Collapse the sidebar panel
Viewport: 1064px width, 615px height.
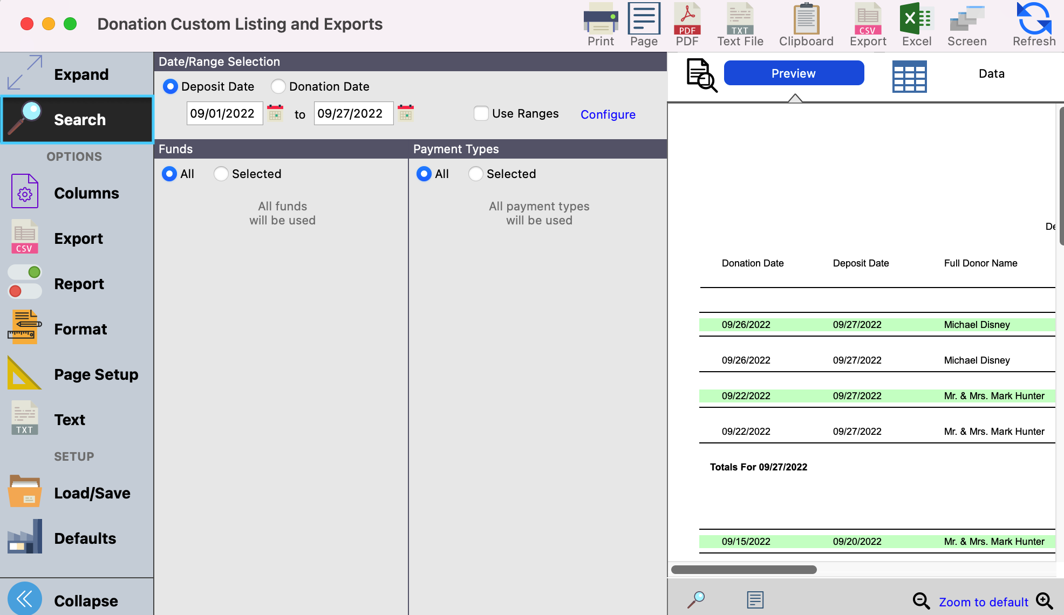click(25, 599)
